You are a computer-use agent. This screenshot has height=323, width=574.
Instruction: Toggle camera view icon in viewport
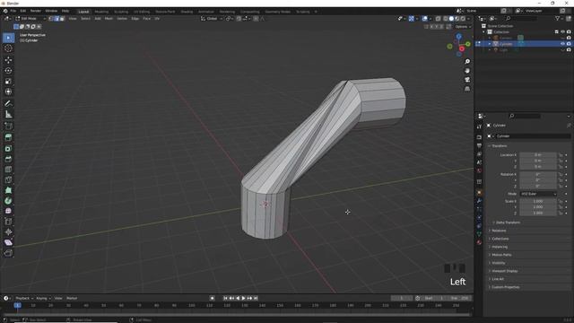tap(467, 80)
